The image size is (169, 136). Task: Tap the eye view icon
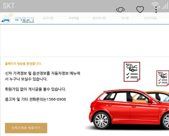pos(120,10)
